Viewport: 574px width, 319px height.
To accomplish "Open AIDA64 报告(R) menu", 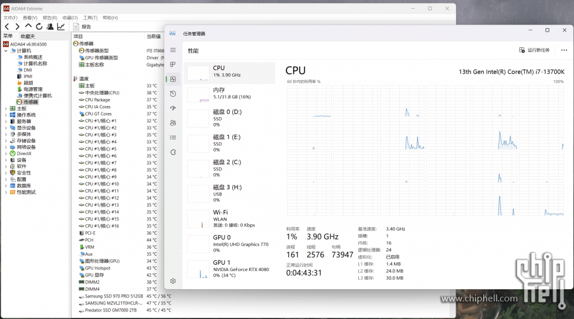I will [x=50, y=18].
